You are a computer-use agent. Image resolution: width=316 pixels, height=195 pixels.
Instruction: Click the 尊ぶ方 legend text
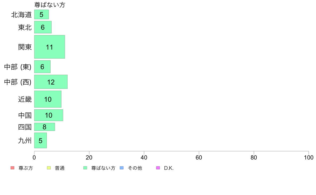[26, 168]
